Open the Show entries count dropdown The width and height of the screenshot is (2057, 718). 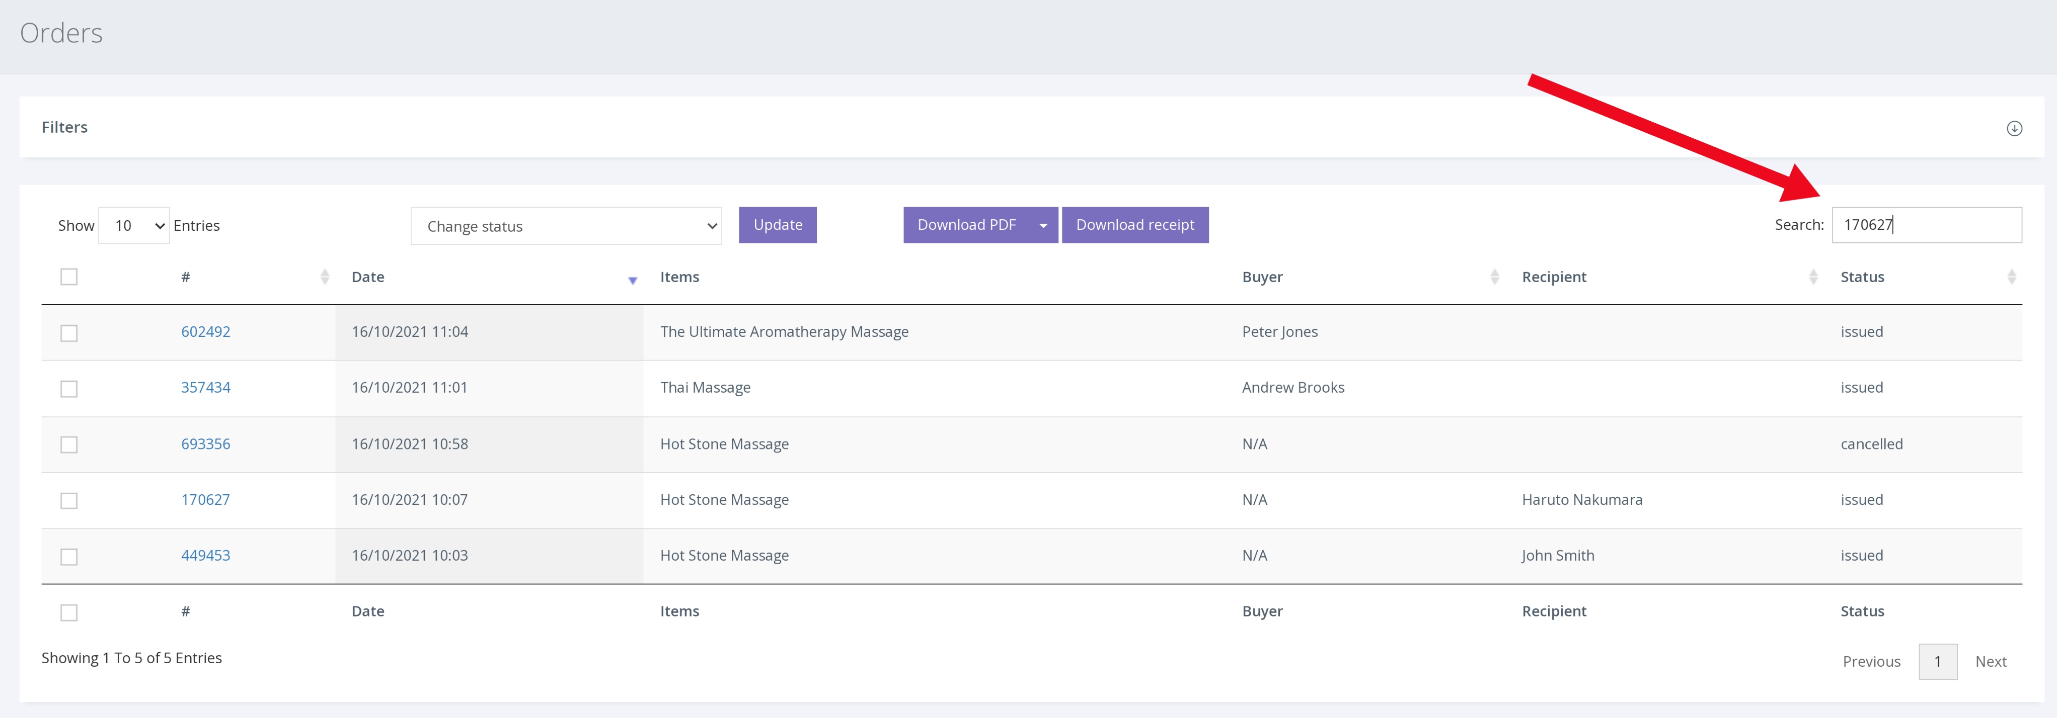[x=134, y=226]
